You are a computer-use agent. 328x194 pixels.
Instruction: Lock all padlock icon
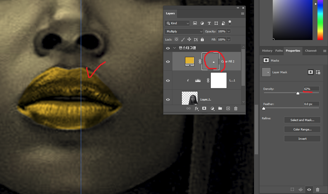(x=202, y=39)
